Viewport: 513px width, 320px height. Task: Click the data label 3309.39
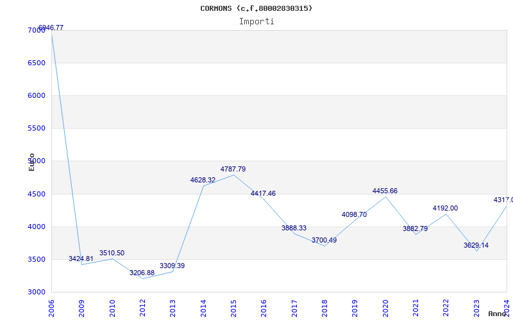click(172, 266)
